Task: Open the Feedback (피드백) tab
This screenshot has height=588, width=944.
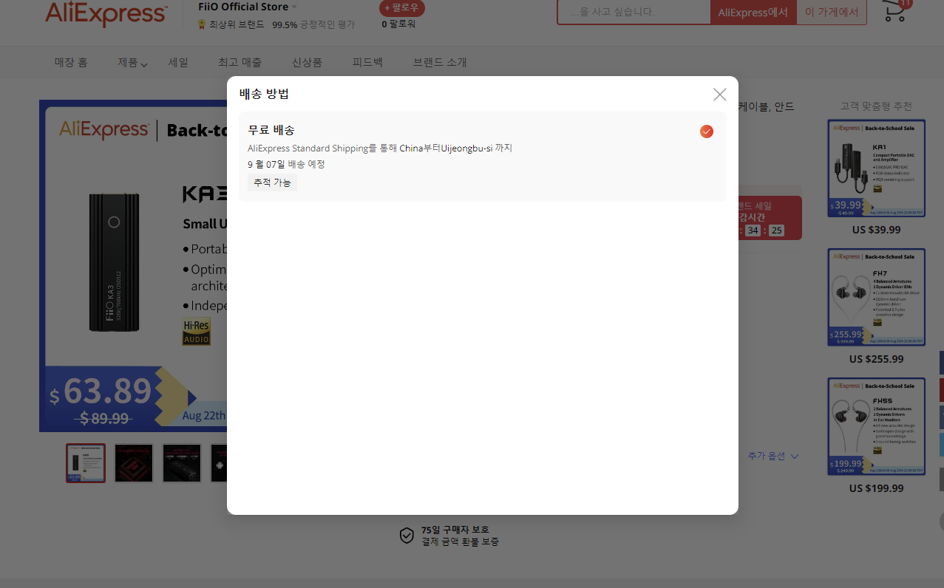Action: click(x=367, y=63)
